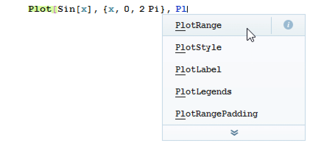Choose PlotStyle from the autocomplete list
Screen dimensions: 317x146
click(234, 48)
